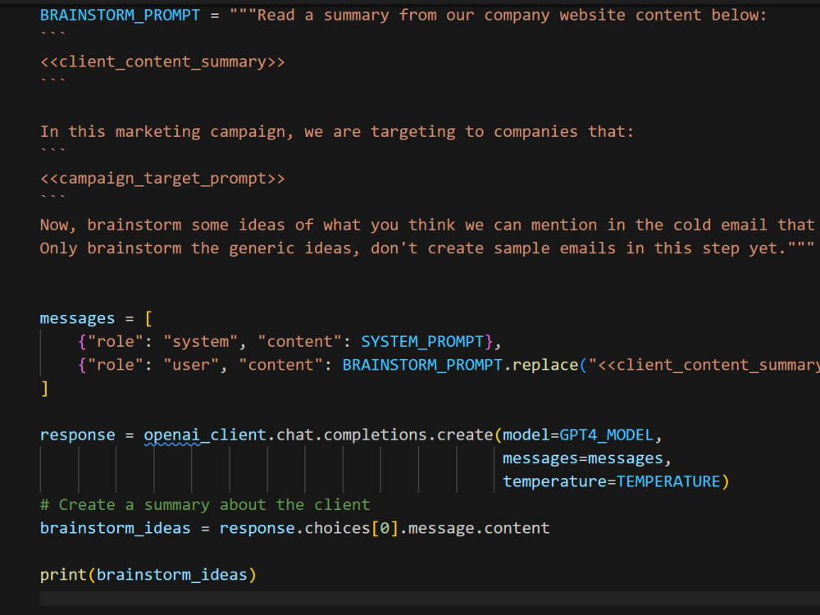Click brainstorm_ideas in the assignment line

point(115,528)
